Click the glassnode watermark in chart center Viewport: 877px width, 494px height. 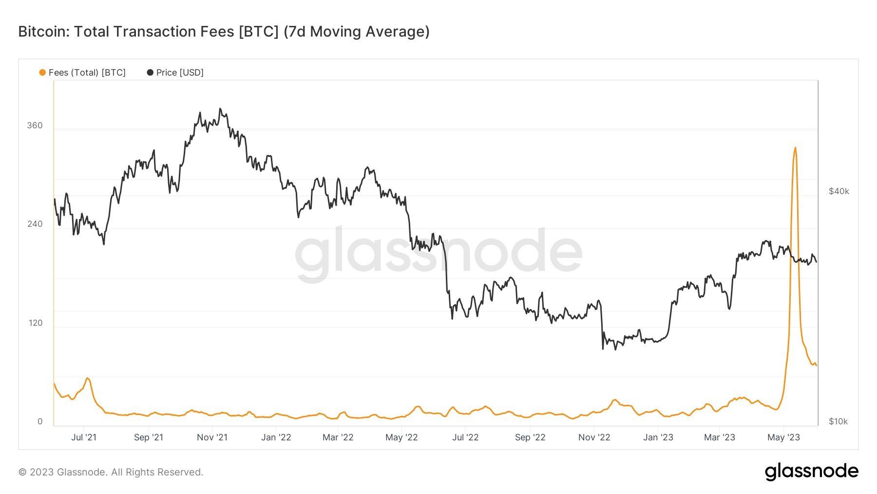(438, 254)
